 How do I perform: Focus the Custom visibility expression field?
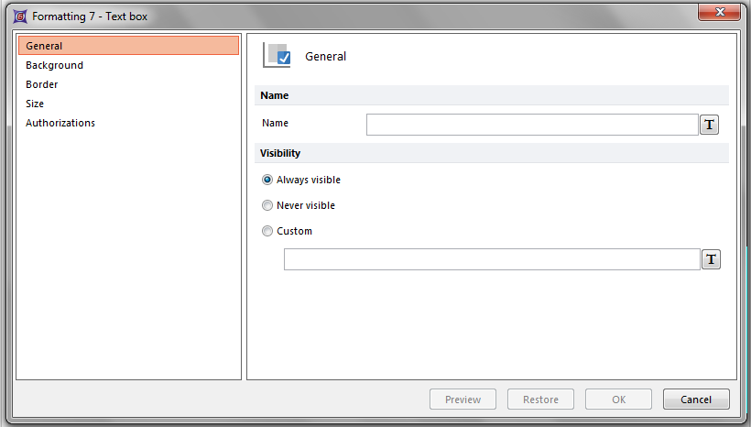click(x=491, y=259)
